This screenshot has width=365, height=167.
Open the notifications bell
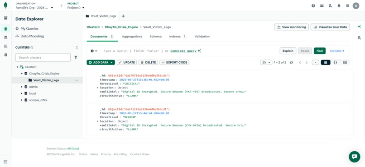(x=339, y=6)
